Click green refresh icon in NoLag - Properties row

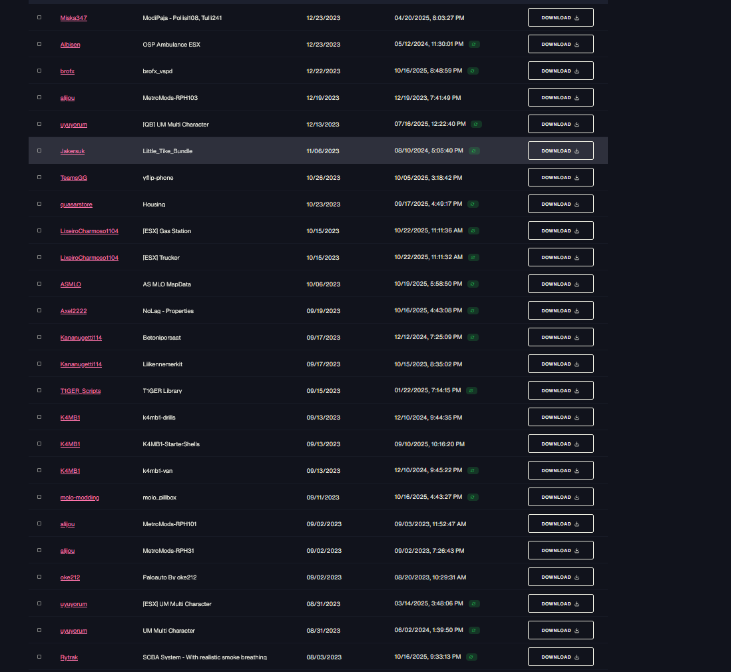point(473,310)
